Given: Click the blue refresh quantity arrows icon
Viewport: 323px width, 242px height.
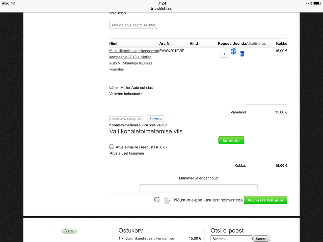Looking at the screenshot, I should 233,51.
